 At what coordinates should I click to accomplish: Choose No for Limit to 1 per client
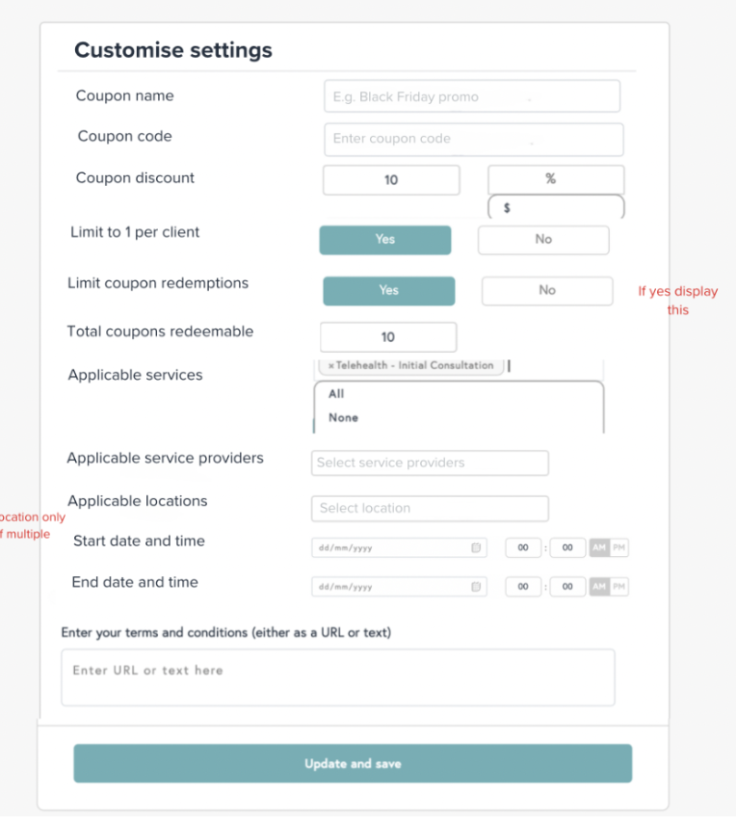543,240
